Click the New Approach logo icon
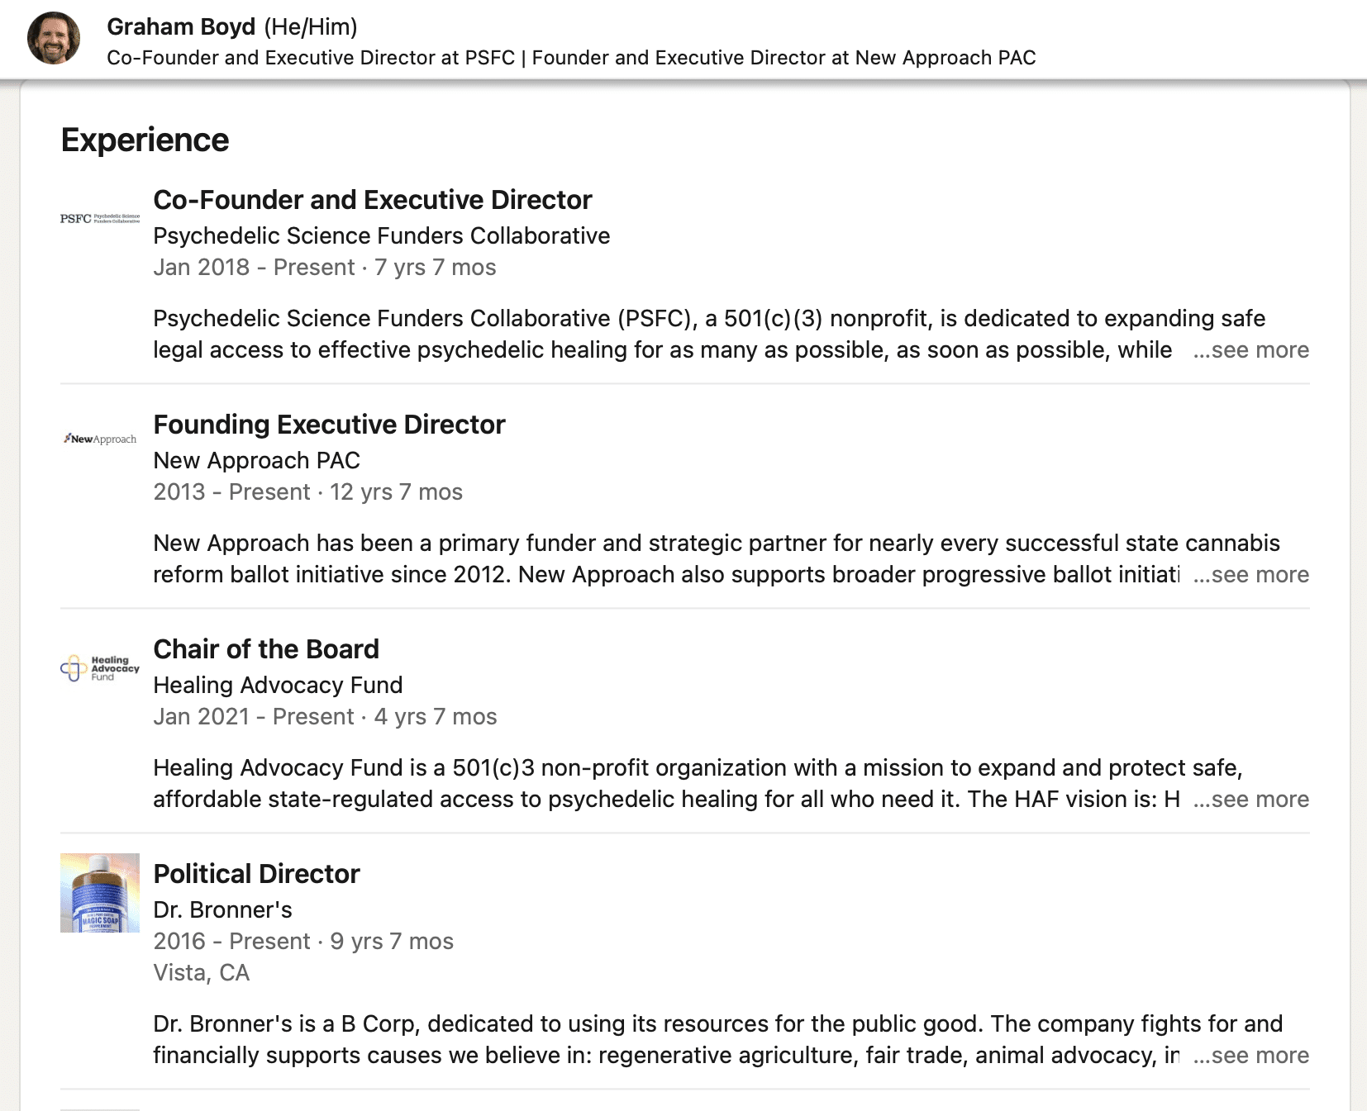The image size is (1367, 1111). point(100,439)
